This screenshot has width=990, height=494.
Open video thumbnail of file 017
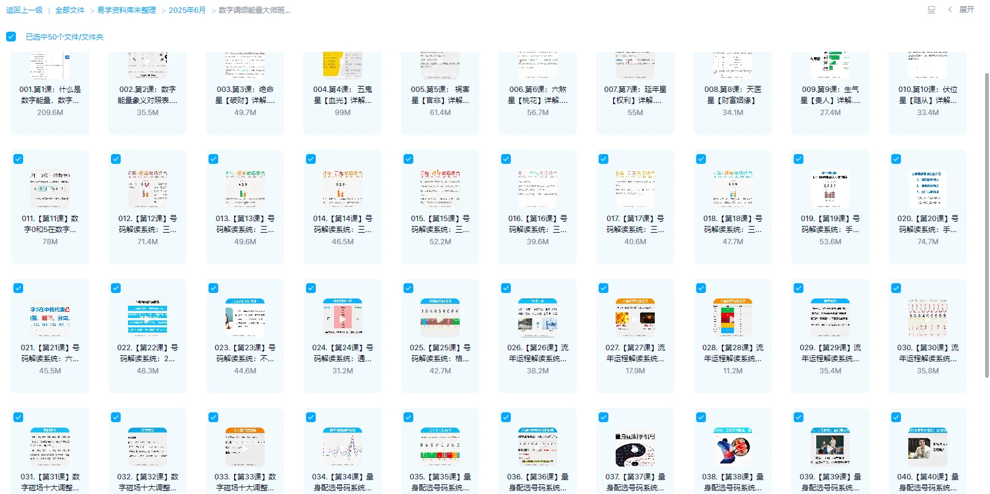[635, 189]
